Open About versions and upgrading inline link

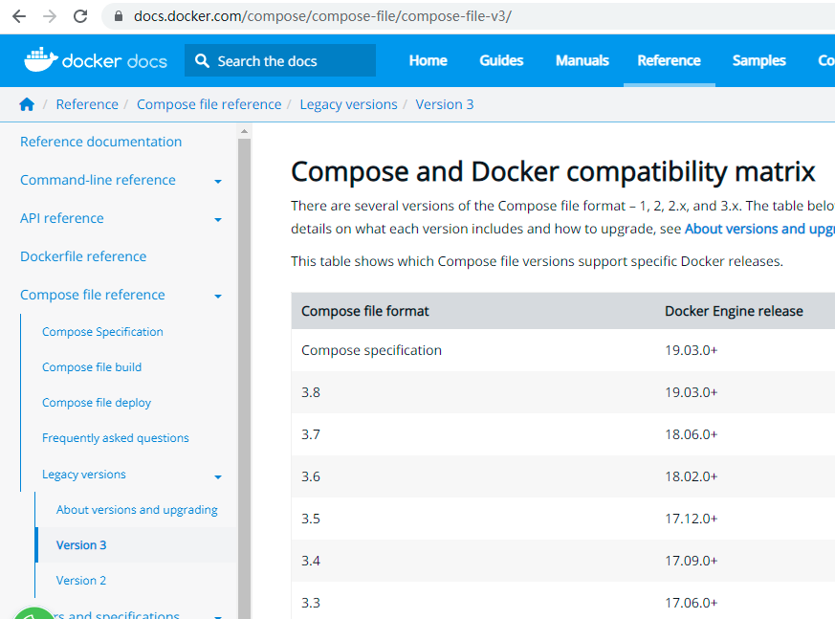click(759, 229)
